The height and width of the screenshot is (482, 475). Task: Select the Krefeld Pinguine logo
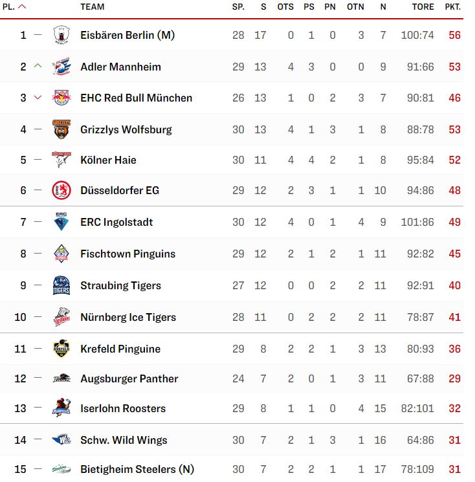[61, 349]
